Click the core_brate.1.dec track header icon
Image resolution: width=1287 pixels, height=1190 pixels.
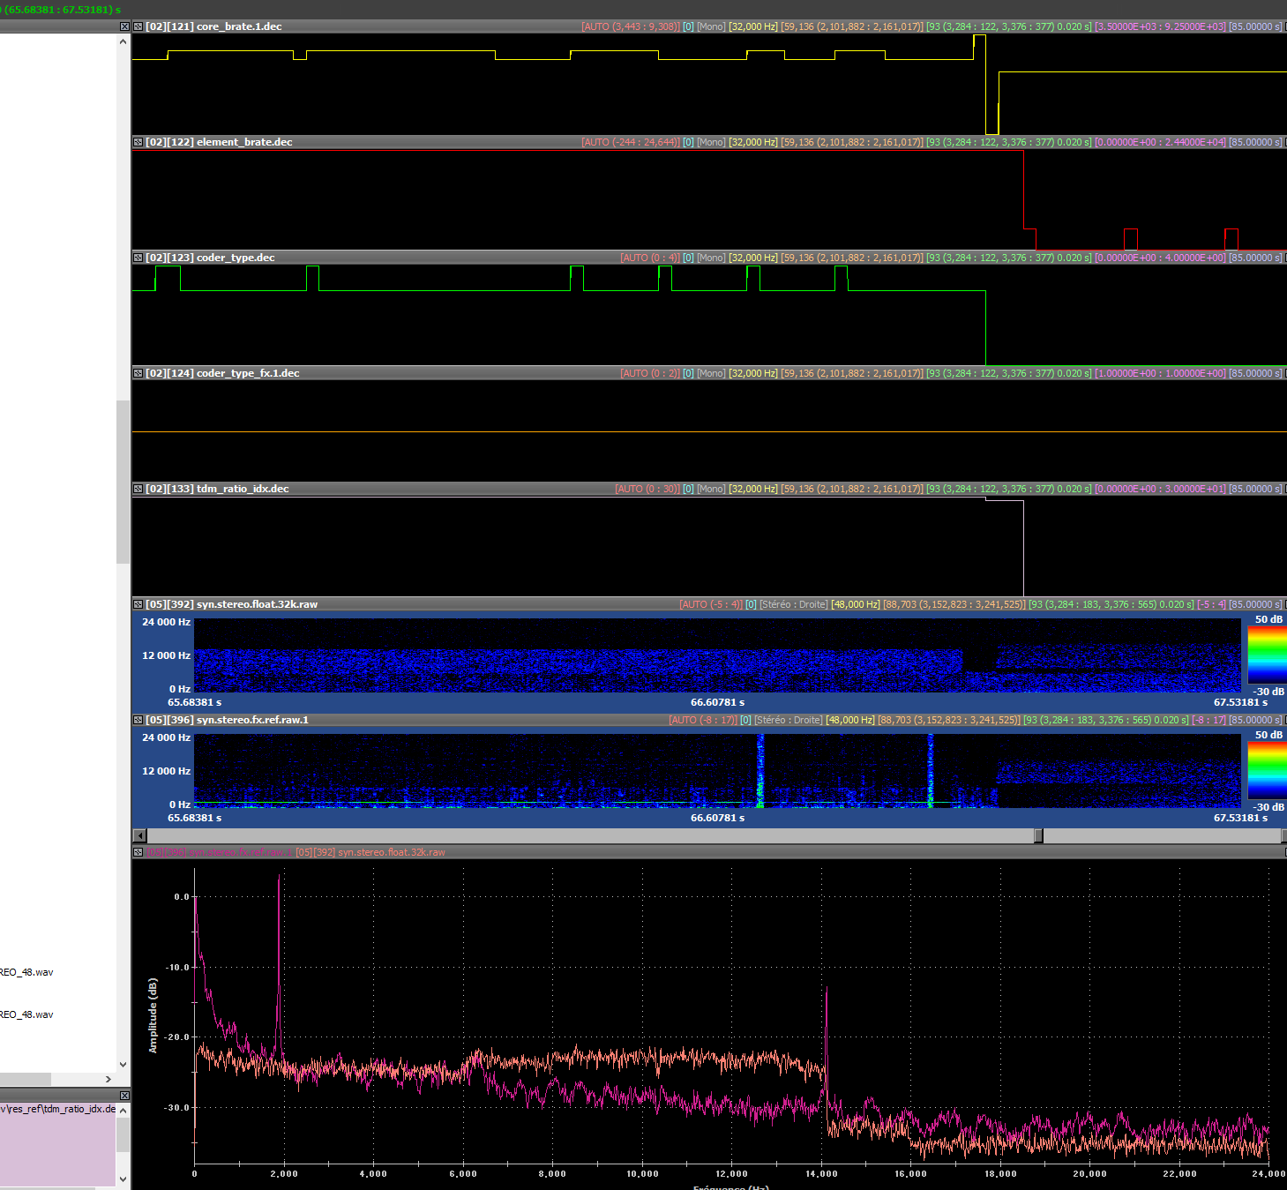[138, 26]
